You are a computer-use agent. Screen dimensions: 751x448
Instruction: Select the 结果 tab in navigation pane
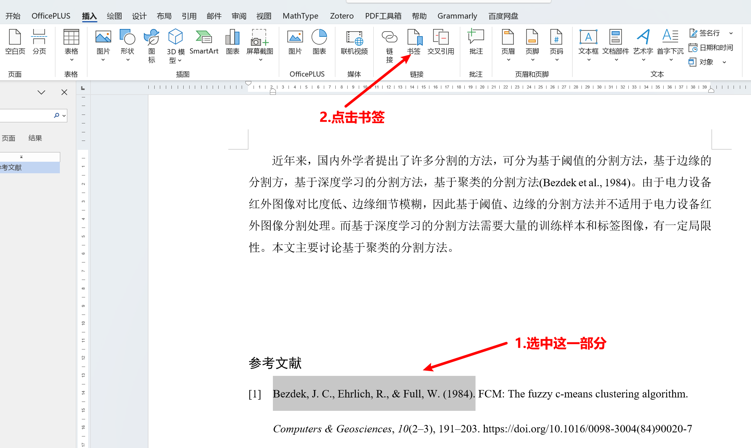point(35,138)
